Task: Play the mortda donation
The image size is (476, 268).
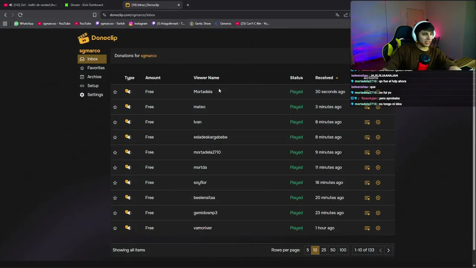Action: 378,167
